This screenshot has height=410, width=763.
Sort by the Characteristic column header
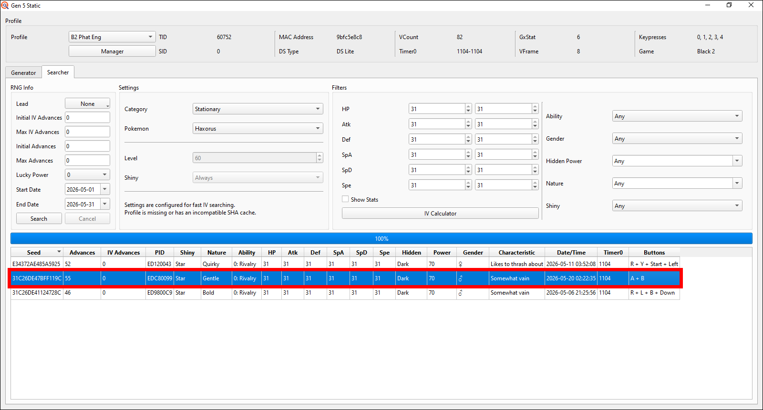tap(517, 252)
